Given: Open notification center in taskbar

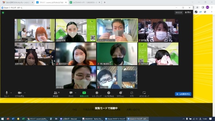Looking at the screenshot, I should (x=211, y=119).
